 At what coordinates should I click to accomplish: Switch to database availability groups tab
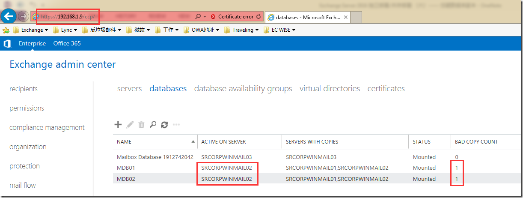243,89
